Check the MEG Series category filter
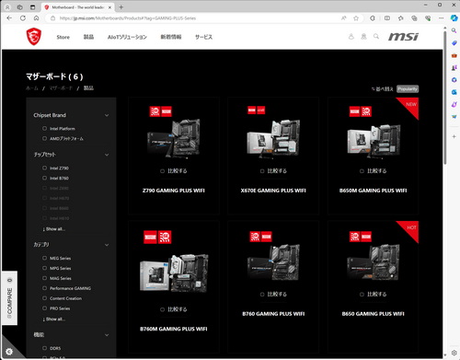460x360 pixels. [44, 258]
